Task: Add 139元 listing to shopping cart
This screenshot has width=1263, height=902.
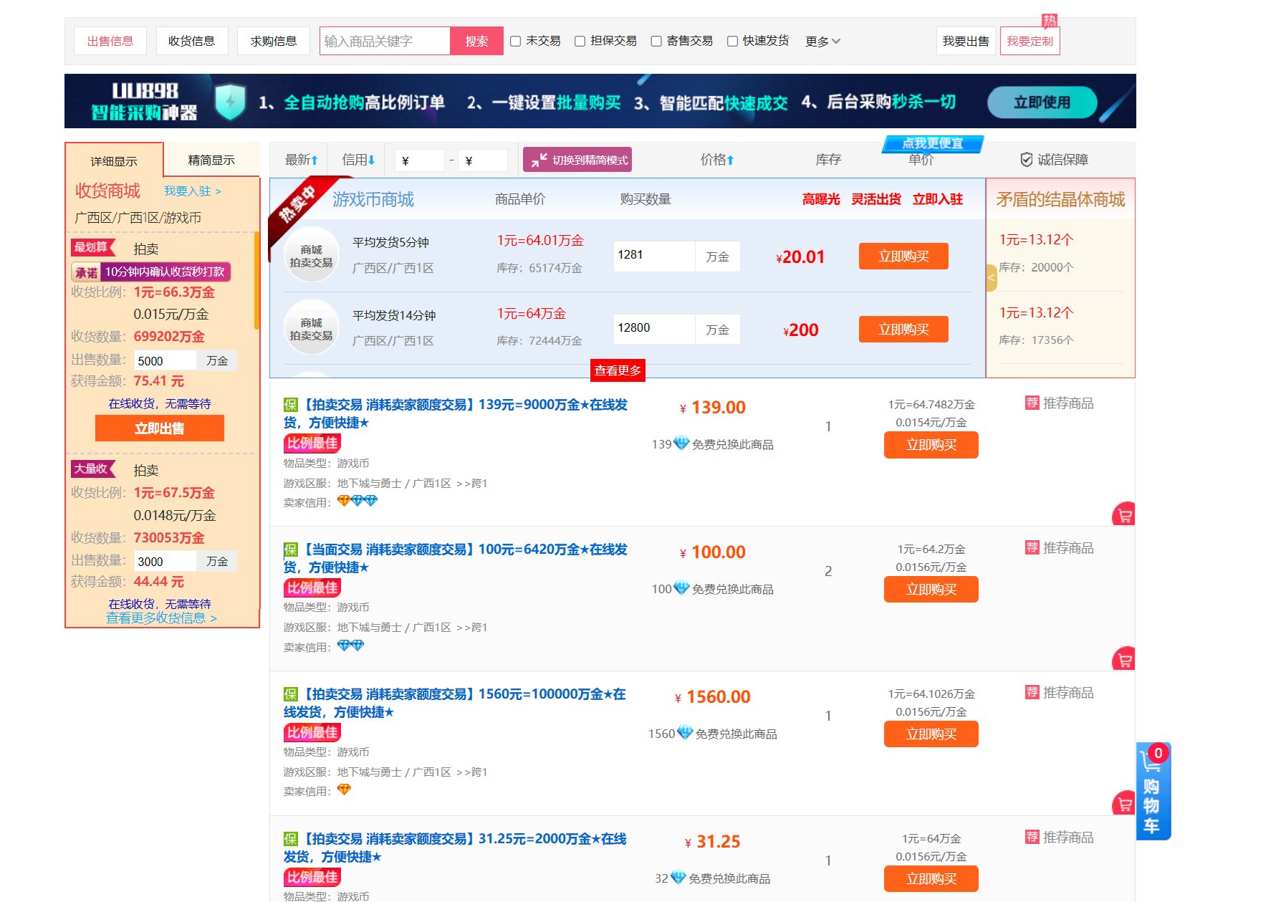Action: click(x=1124, y=514)
